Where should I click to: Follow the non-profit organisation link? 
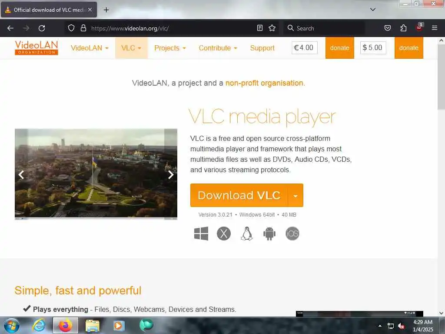(x=264, y=83)
